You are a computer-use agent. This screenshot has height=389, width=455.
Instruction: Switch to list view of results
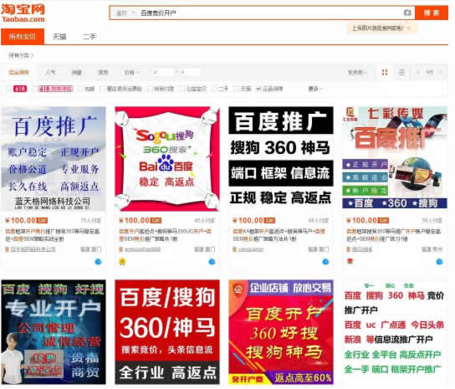pyautogui.click(x=401, y=72)
